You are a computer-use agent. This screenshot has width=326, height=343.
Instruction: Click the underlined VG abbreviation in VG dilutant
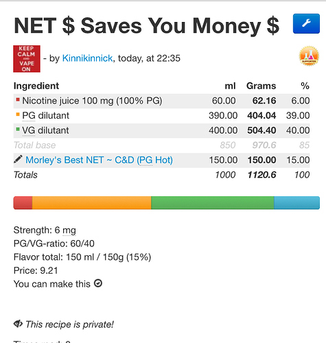click(x=29, y=130)
